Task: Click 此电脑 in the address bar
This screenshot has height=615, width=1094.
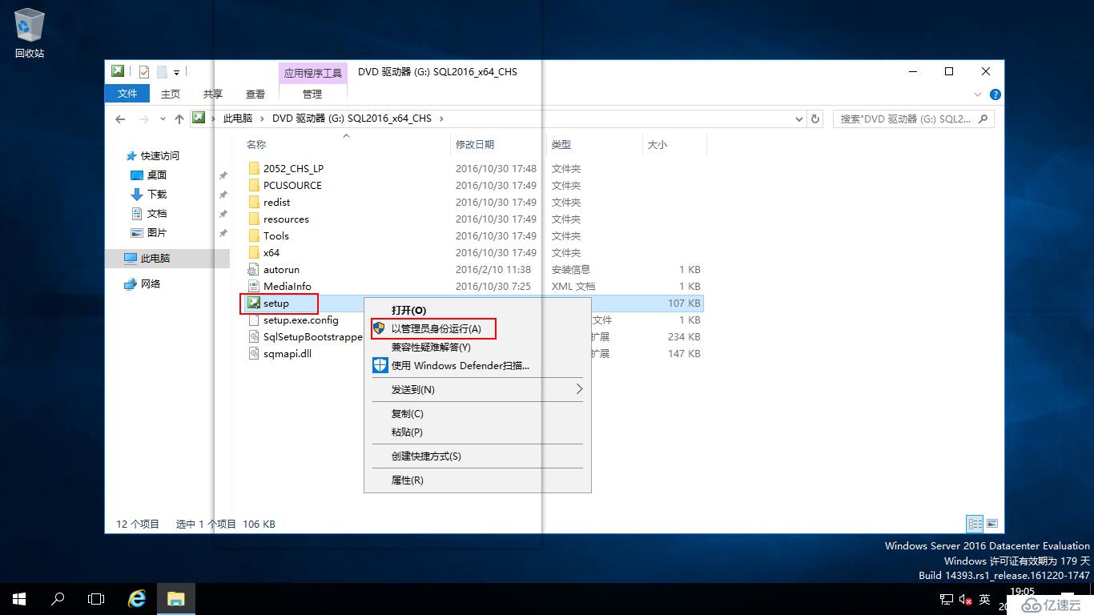Action: [237, 119]
